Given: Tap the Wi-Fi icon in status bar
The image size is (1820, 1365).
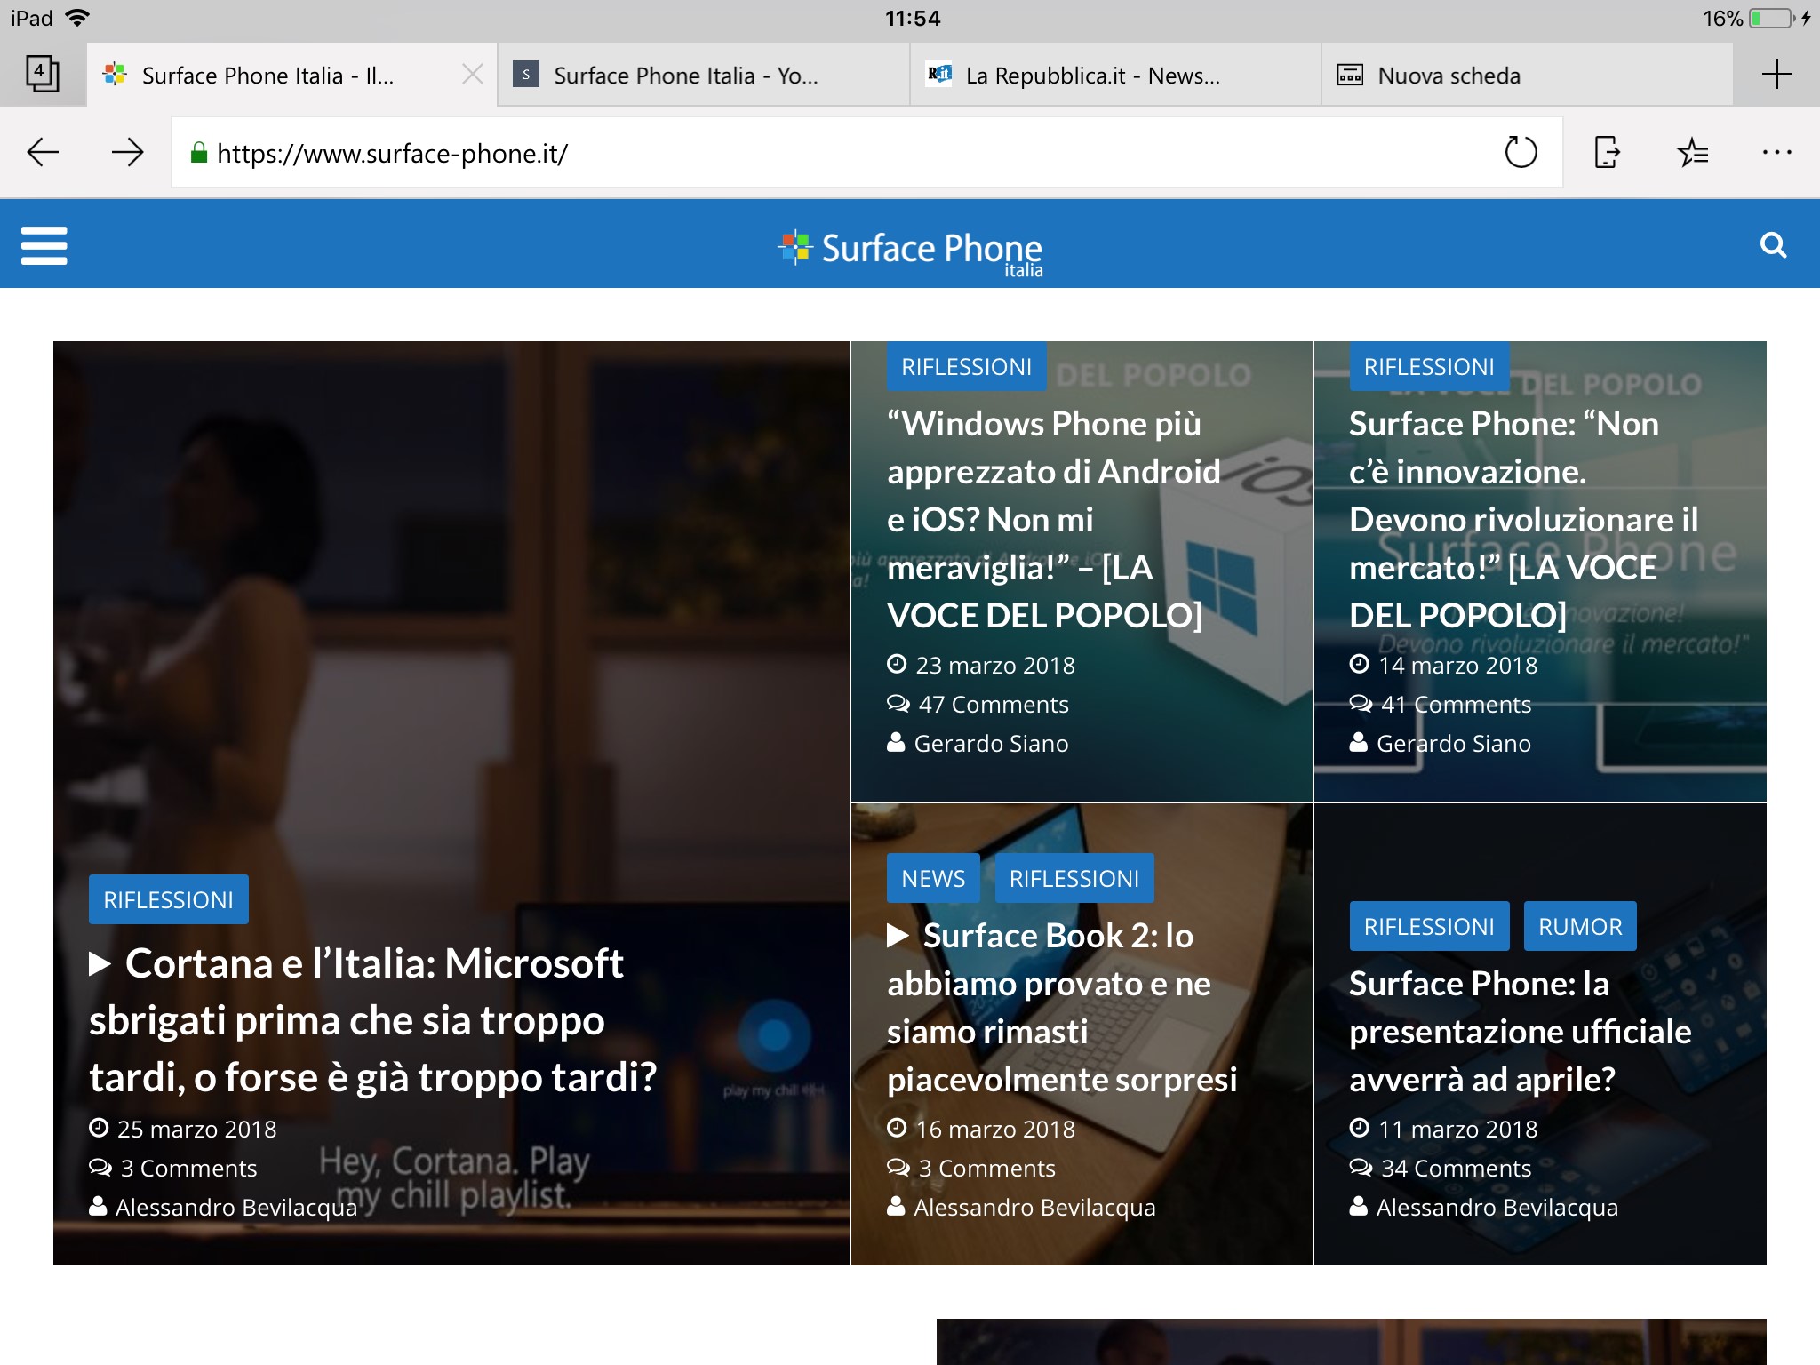Looking at the screenshot, I should click(78, 18).
